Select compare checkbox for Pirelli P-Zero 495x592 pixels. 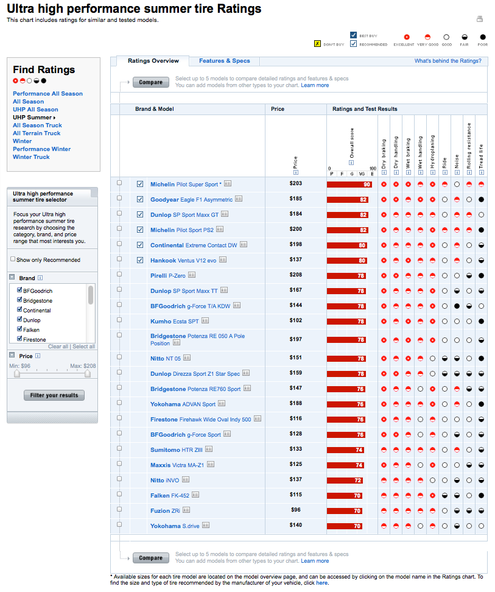(119, 274)
